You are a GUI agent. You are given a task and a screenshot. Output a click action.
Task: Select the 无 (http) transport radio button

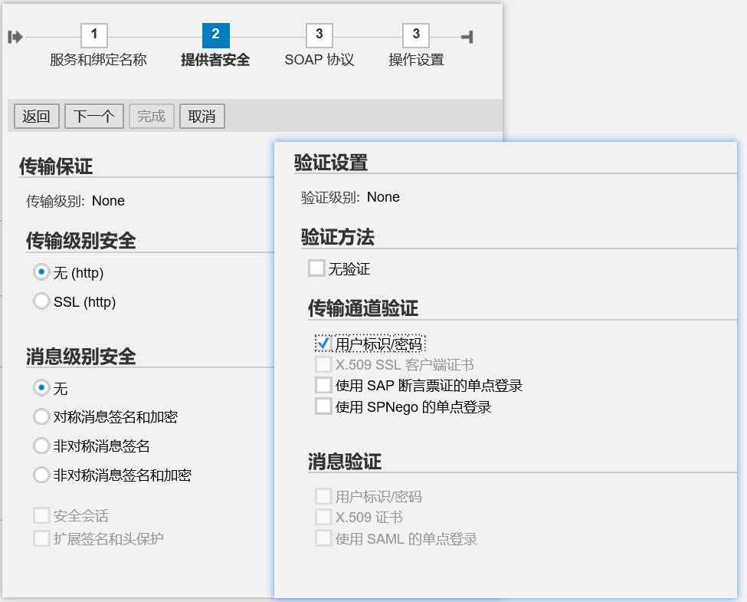(x=41, y=272)
